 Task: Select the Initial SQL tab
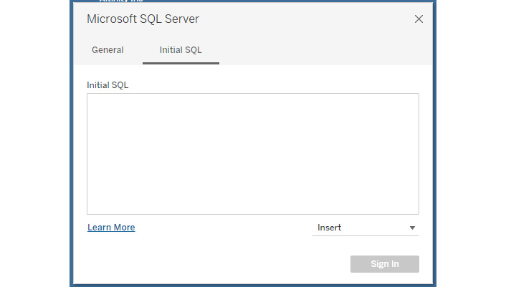(181, 50)
